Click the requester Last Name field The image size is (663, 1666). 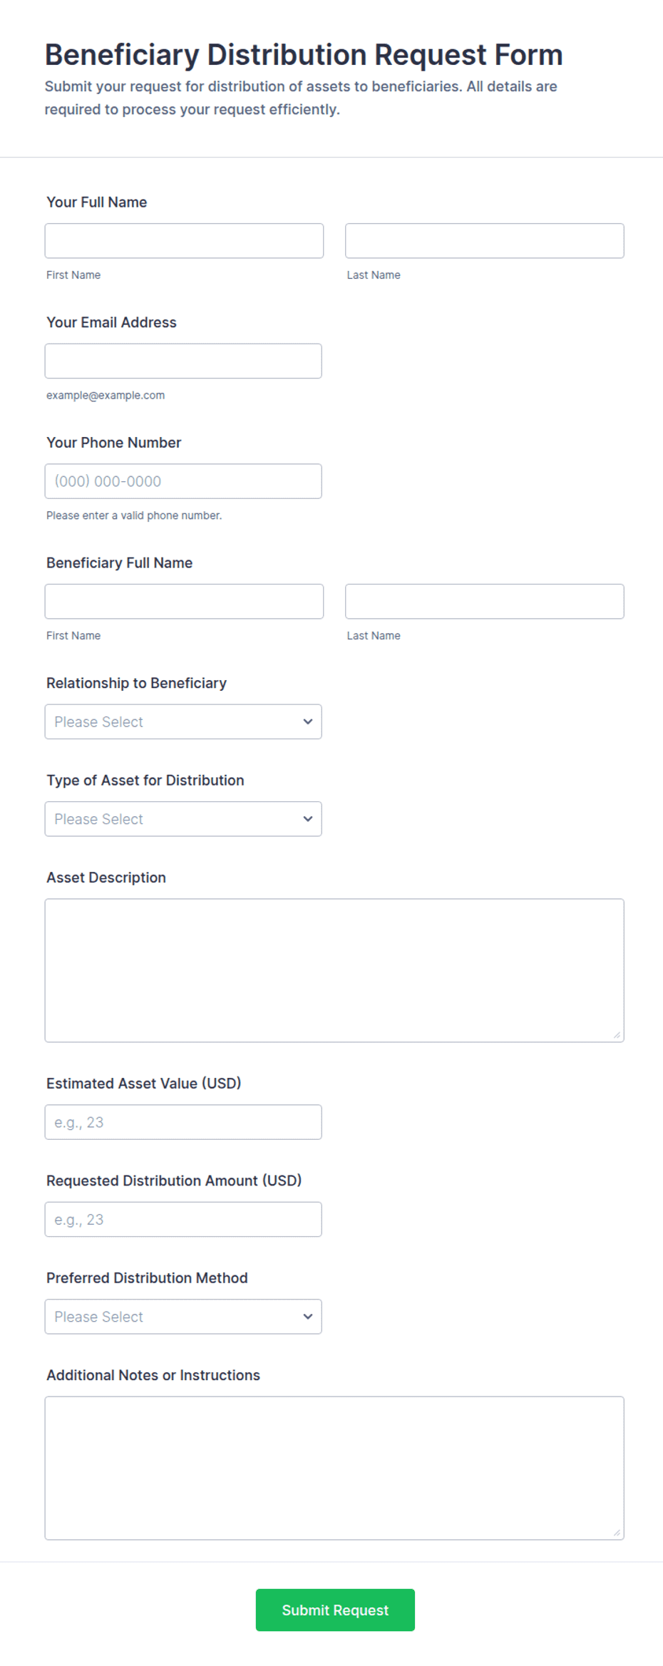coord(484,241)
